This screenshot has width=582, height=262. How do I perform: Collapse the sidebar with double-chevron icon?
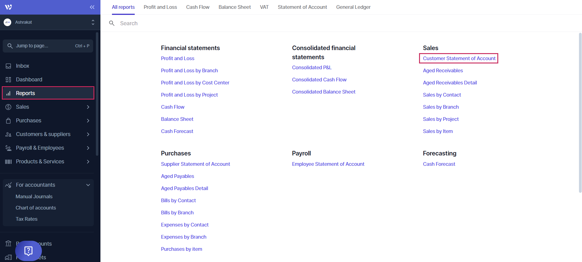click(92, 7)
